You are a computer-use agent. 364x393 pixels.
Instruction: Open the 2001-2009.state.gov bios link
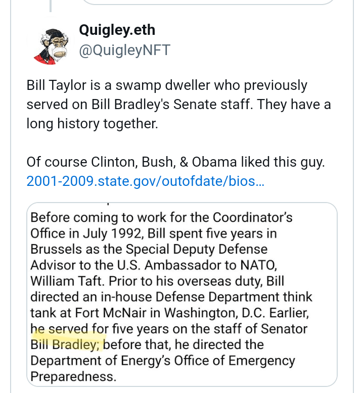[146, 180]
